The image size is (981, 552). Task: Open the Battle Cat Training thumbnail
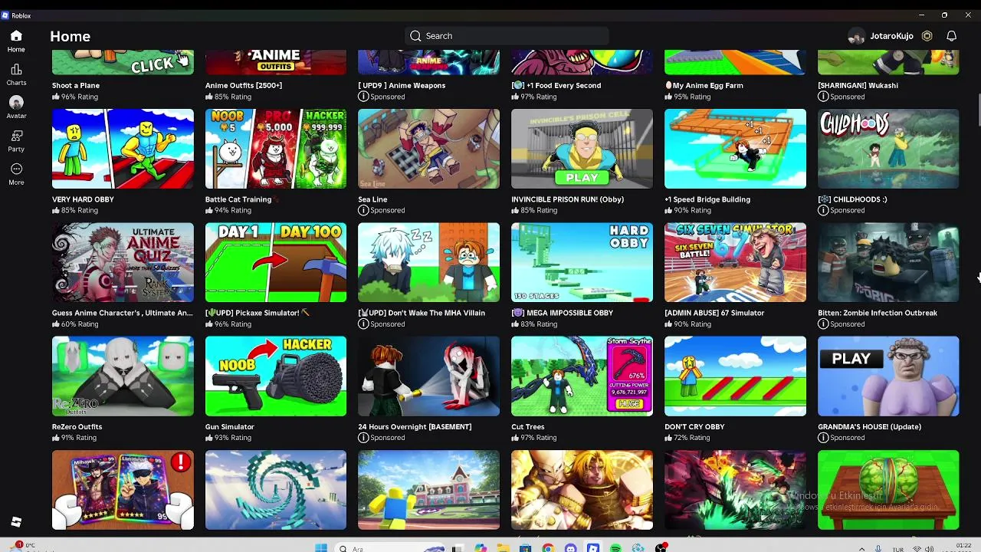[276, 149]
